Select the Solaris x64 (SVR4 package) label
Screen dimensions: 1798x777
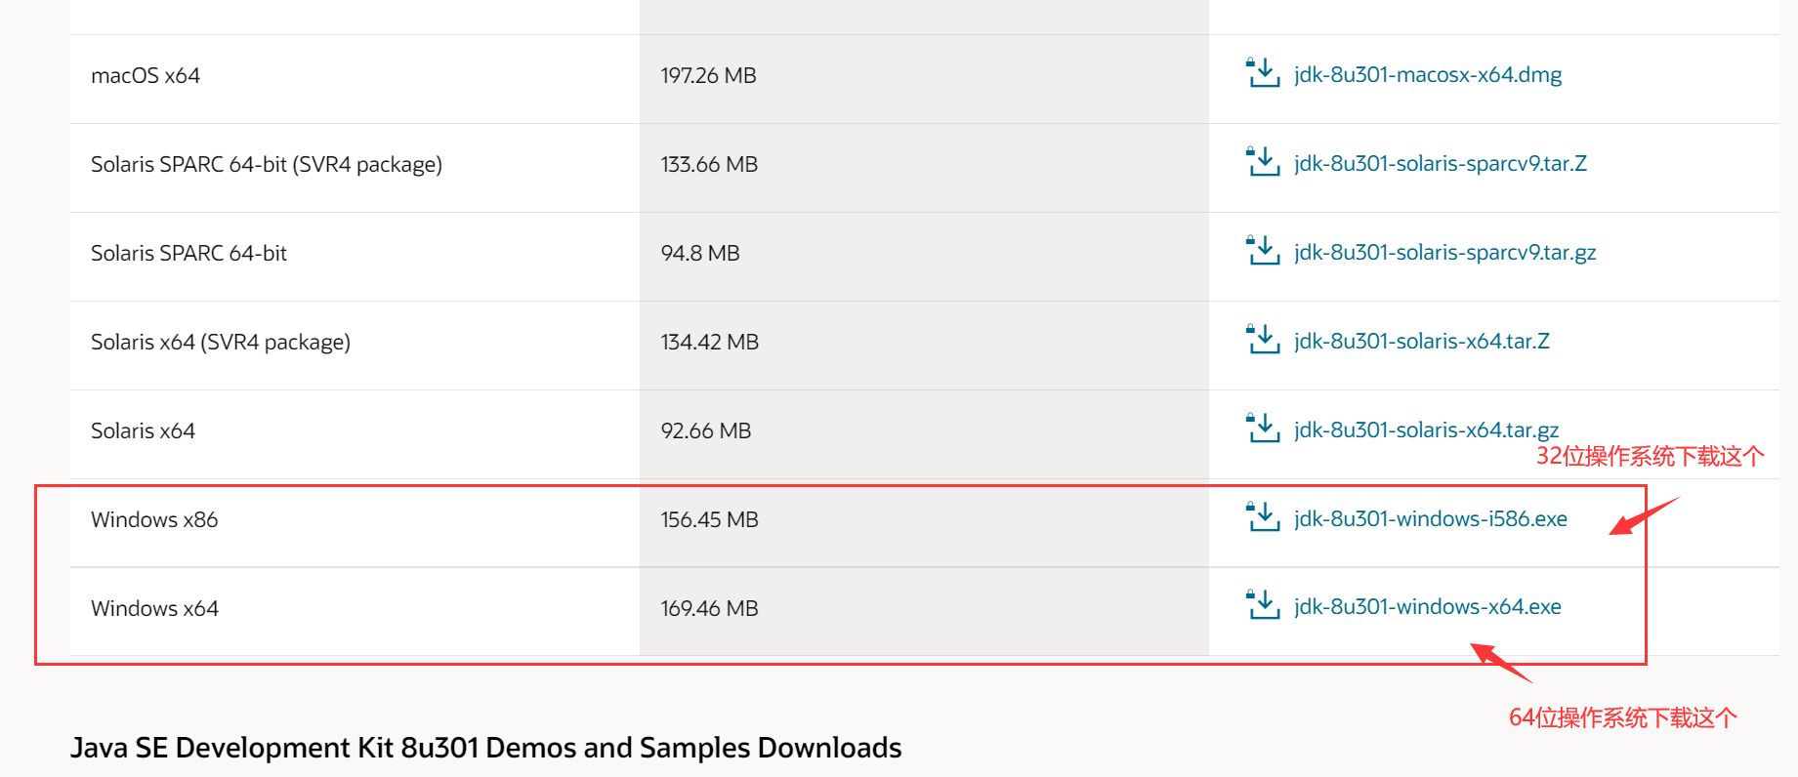(x=221, y=342)
